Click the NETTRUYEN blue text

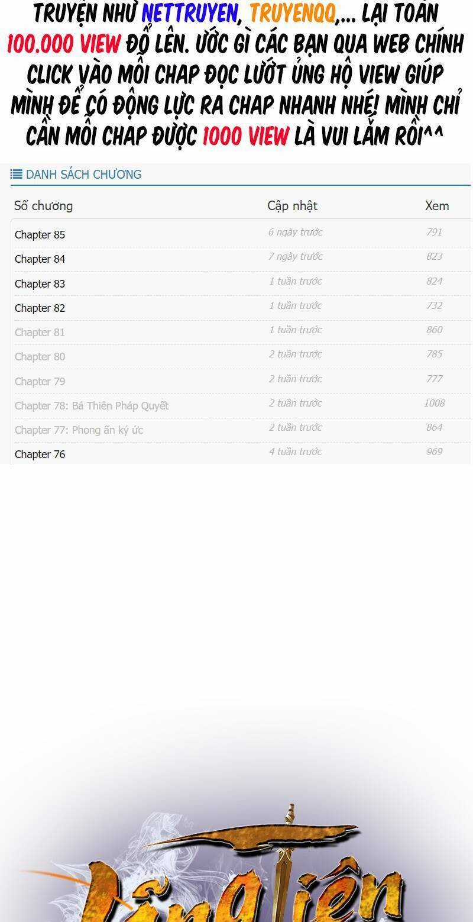tap(190, 13)
